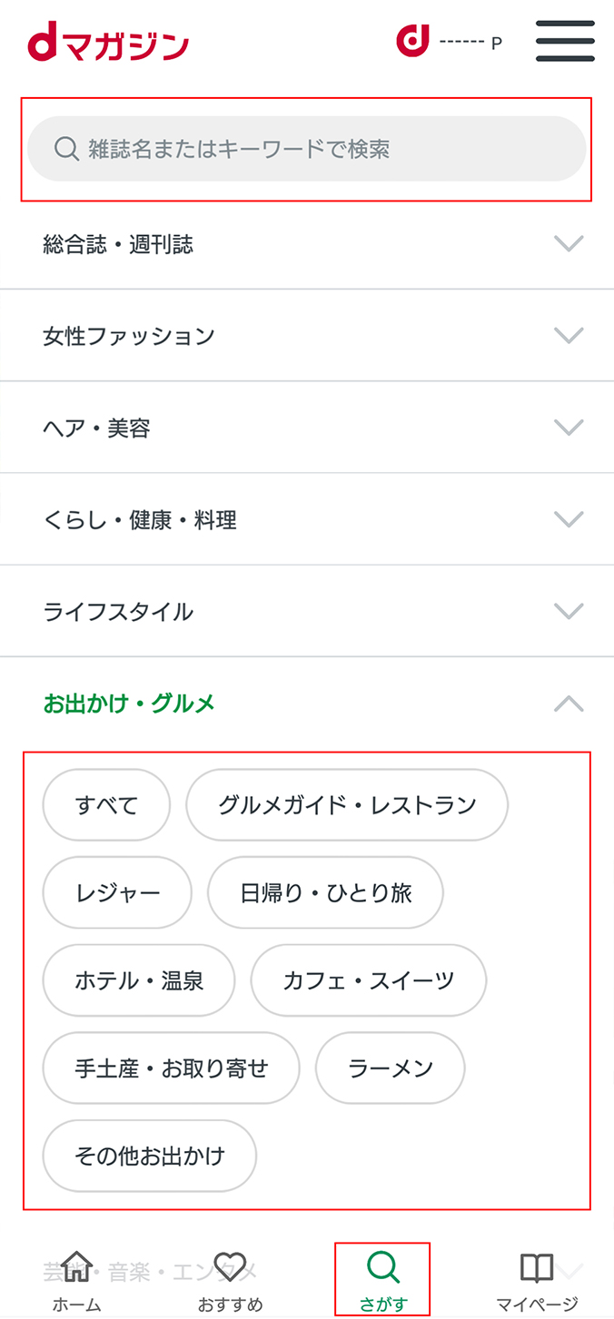Click the magazine keyword search field
Image resolution: width=614 pixels, height=1319 pixels.
coord(306,149)
